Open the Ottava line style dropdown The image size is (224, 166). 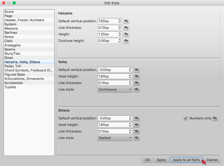(x=115, y=138)
